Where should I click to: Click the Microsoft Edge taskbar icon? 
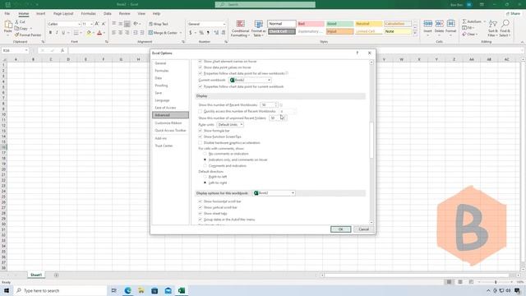pyautogui.click(x=128, y=290)
